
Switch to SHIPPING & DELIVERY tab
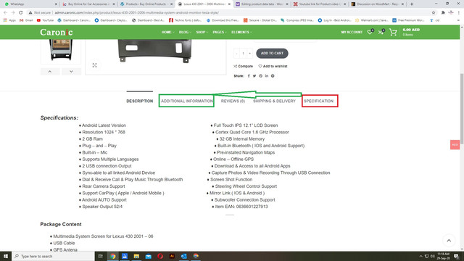274,101
